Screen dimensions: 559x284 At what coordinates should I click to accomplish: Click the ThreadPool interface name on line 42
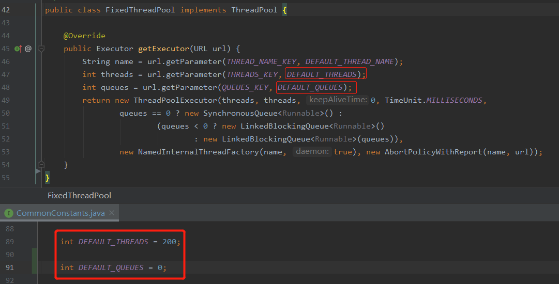tap(254, 10)
